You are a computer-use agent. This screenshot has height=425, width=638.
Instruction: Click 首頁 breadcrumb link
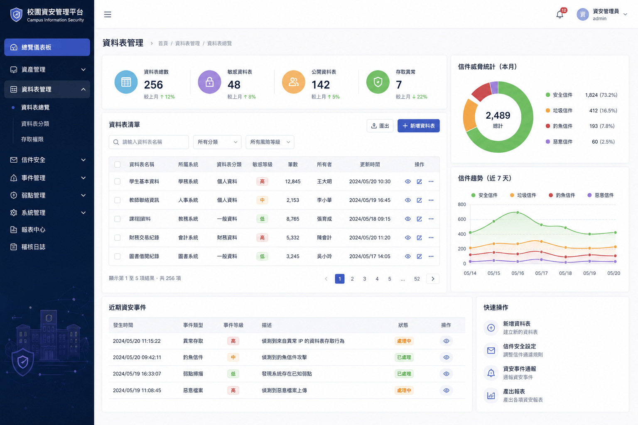163,43
